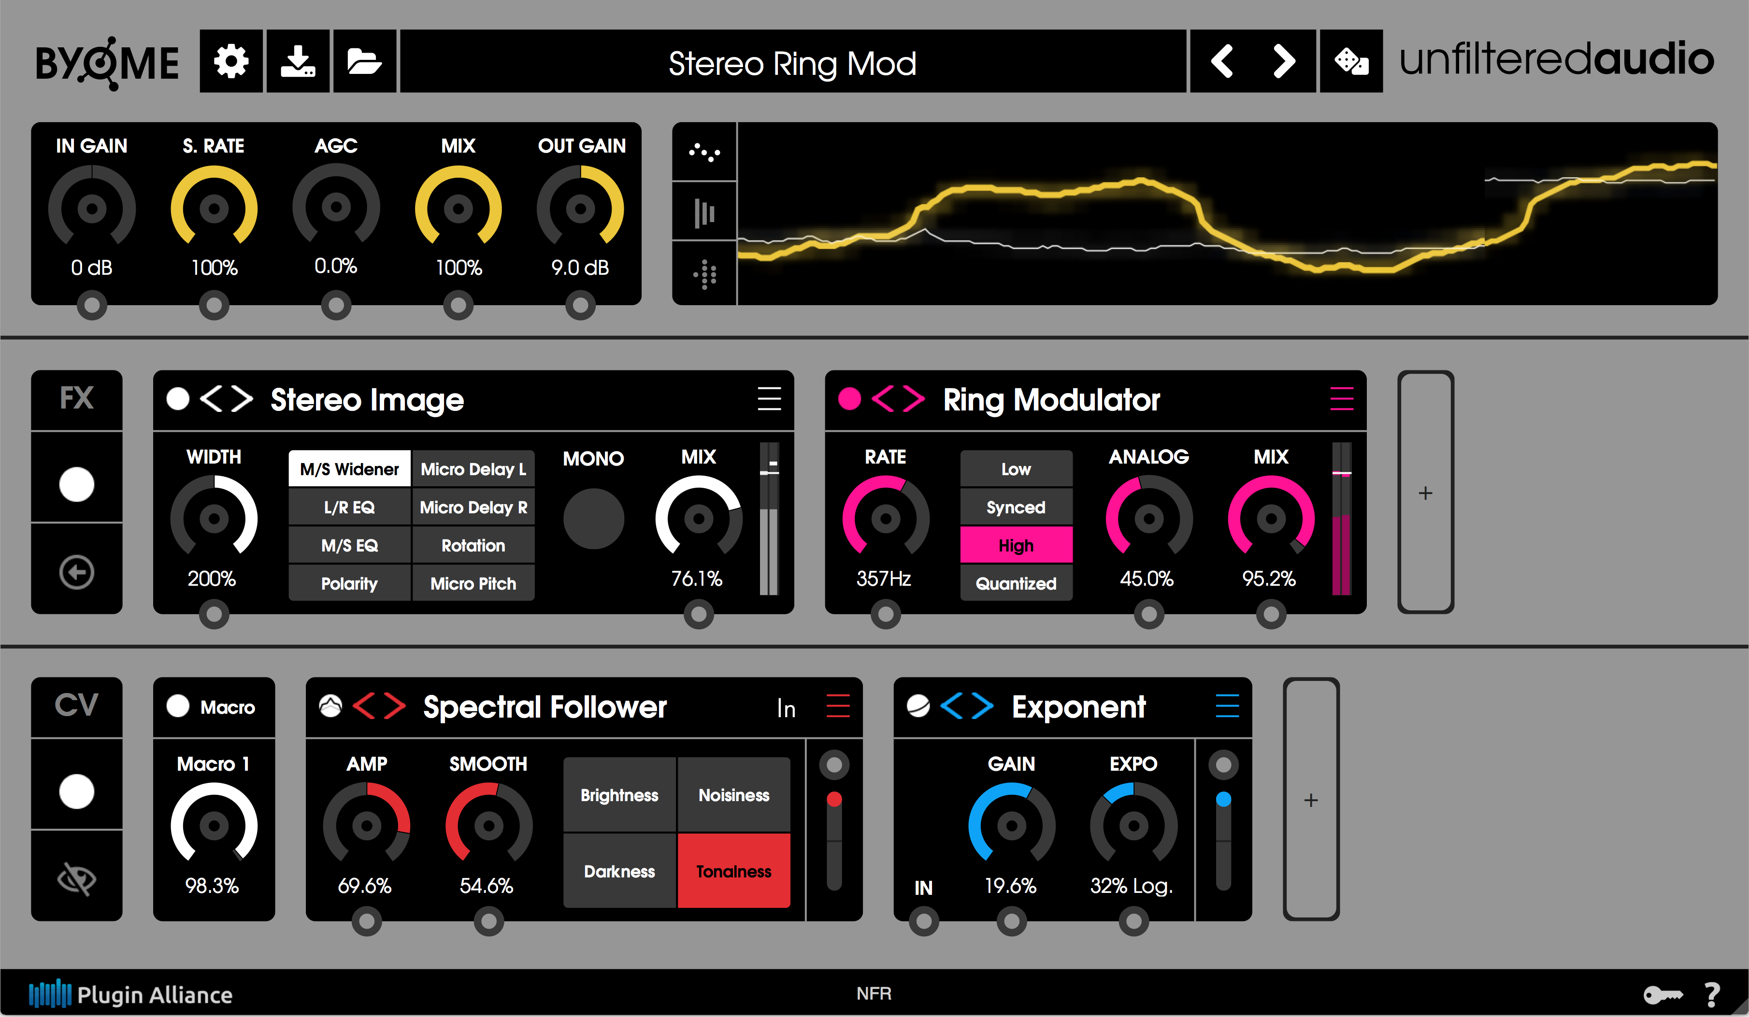Click the BYOME logo

coord(107,62)
